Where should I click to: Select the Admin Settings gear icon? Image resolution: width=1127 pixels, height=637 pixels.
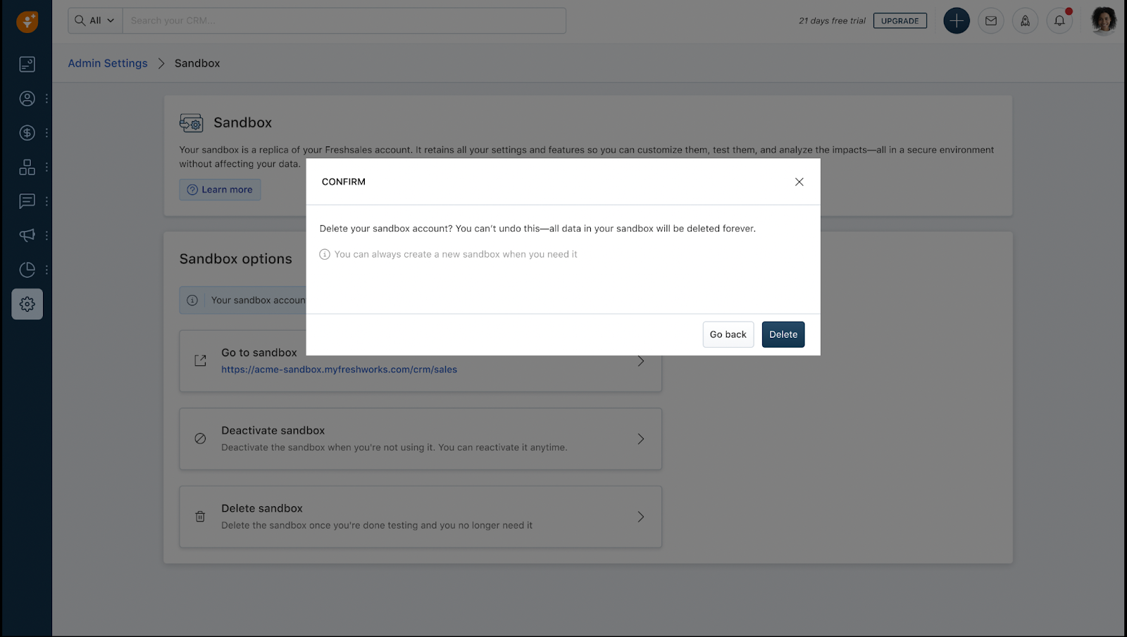27,304
